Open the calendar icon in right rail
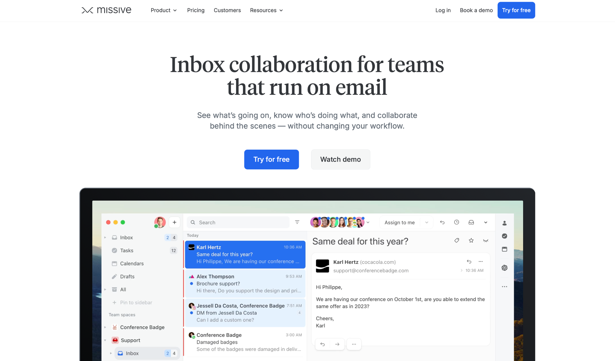 pyautogui.click(x=504, y=249)
